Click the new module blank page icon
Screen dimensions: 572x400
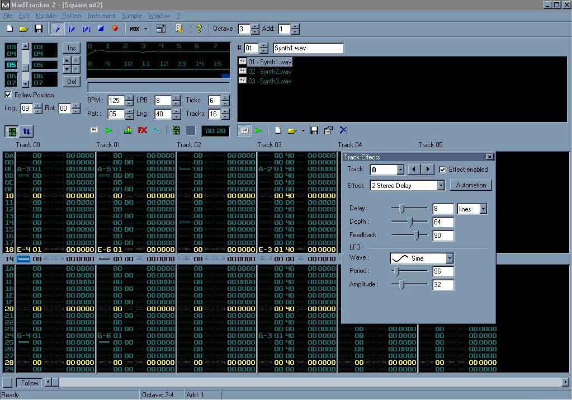point(10,29)
